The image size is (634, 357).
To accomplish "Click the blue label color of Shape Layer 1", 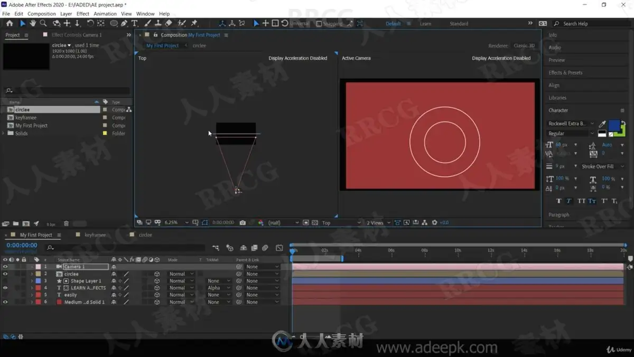I will (38, 281).
